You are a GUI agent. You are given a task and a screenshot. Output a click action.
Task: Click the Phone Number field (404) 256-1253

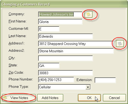(x=56, y=80)
